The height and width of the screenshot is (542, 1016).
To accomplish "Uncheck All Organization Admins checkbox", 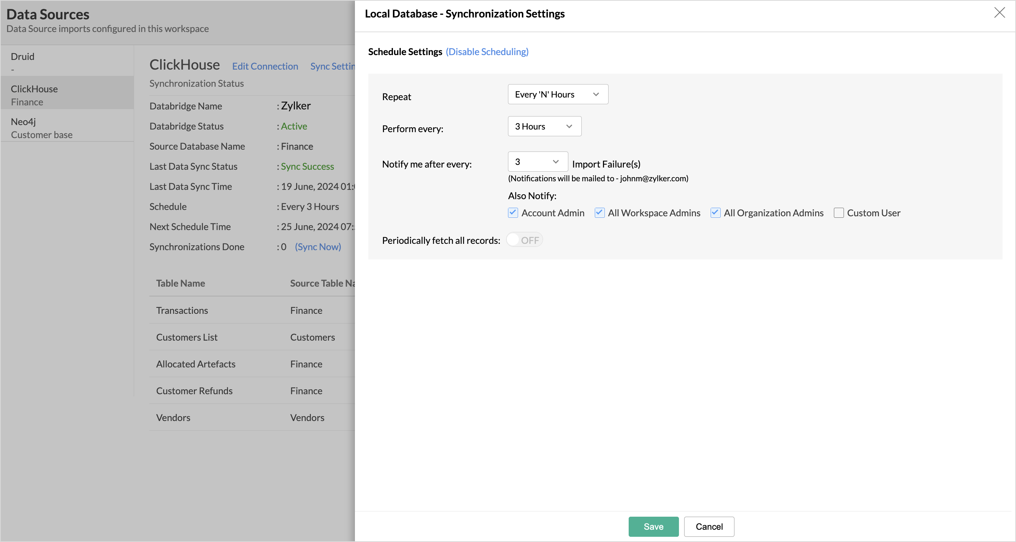I will click(715, 213).
